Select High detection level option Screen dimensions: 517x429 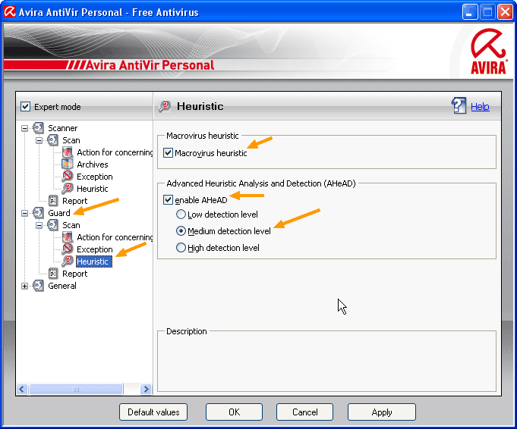(x=181, y=248)
